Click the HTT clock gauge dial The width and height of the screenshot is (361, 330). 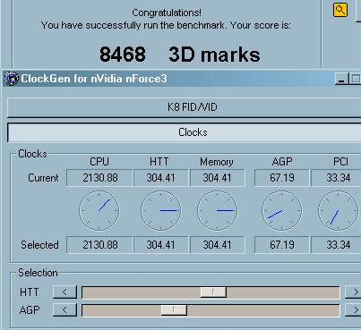point(161,211)
